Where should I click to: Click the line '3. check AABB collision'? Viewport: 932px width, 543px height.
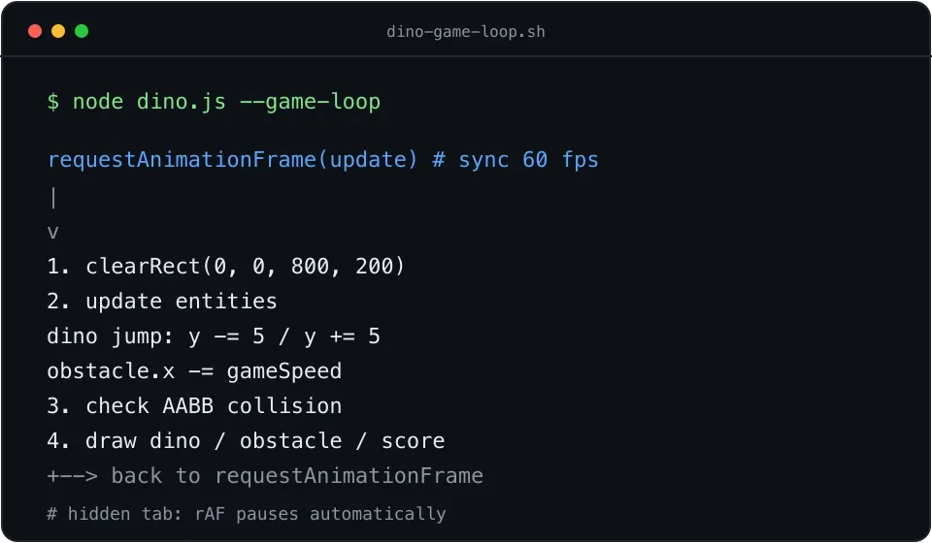pyautogui.click(x=194, y=406)
